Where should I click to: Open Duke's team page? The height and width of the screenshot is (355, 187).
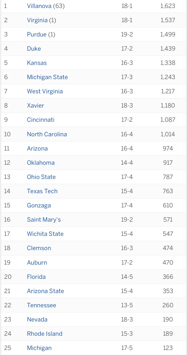click(x=34, y=49)
